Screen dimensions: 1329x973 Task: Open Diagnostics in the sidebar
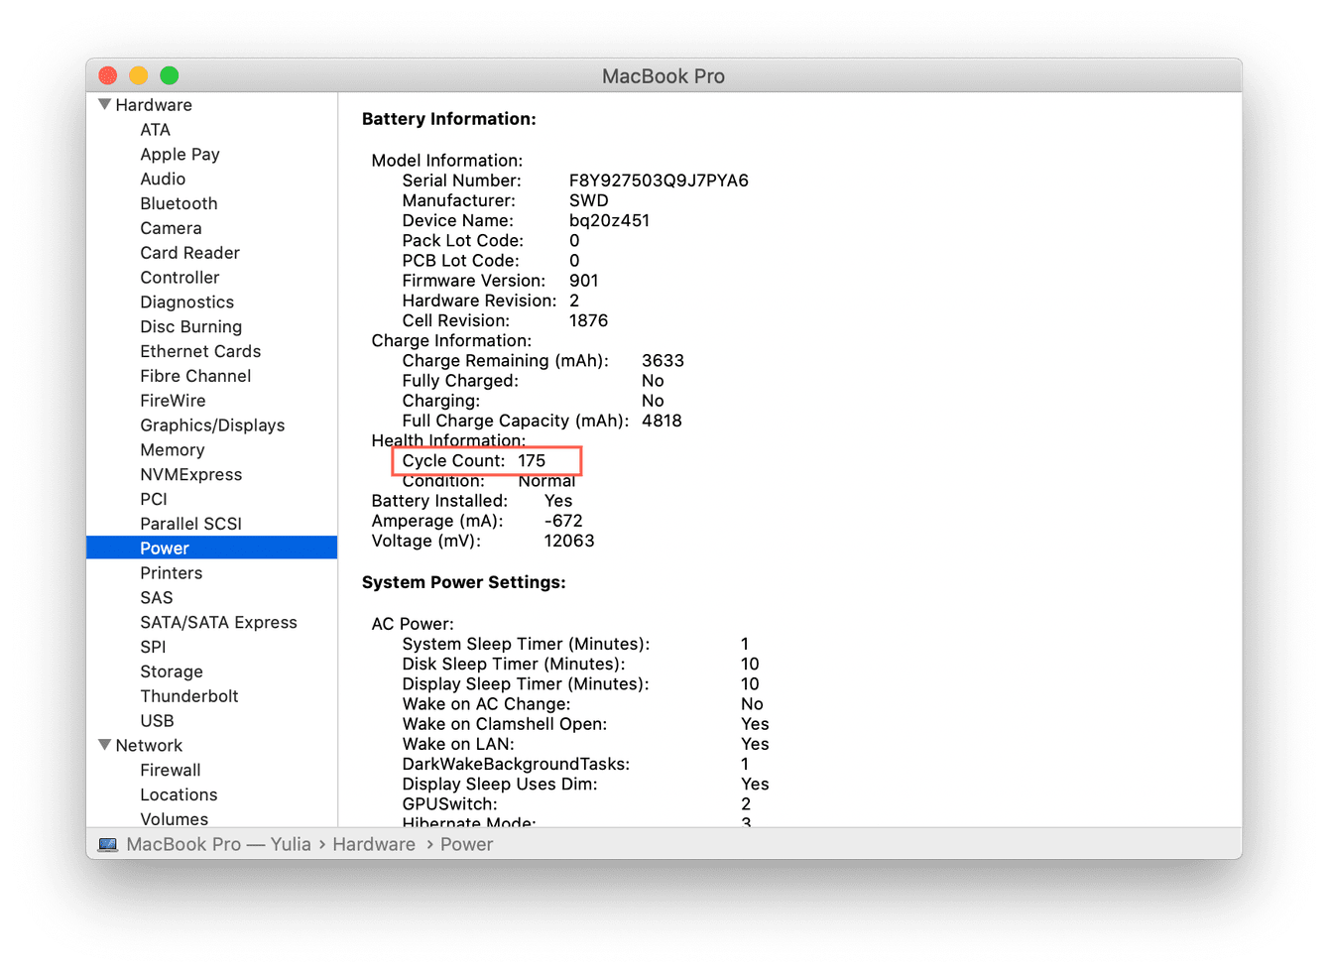(187, 303)
